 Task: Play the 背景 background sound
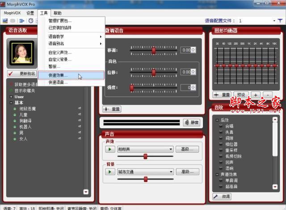click(x=110, y=172)
